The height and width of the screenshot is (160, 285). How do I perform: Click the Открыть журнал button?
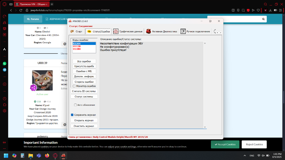(x=84, y=120)
